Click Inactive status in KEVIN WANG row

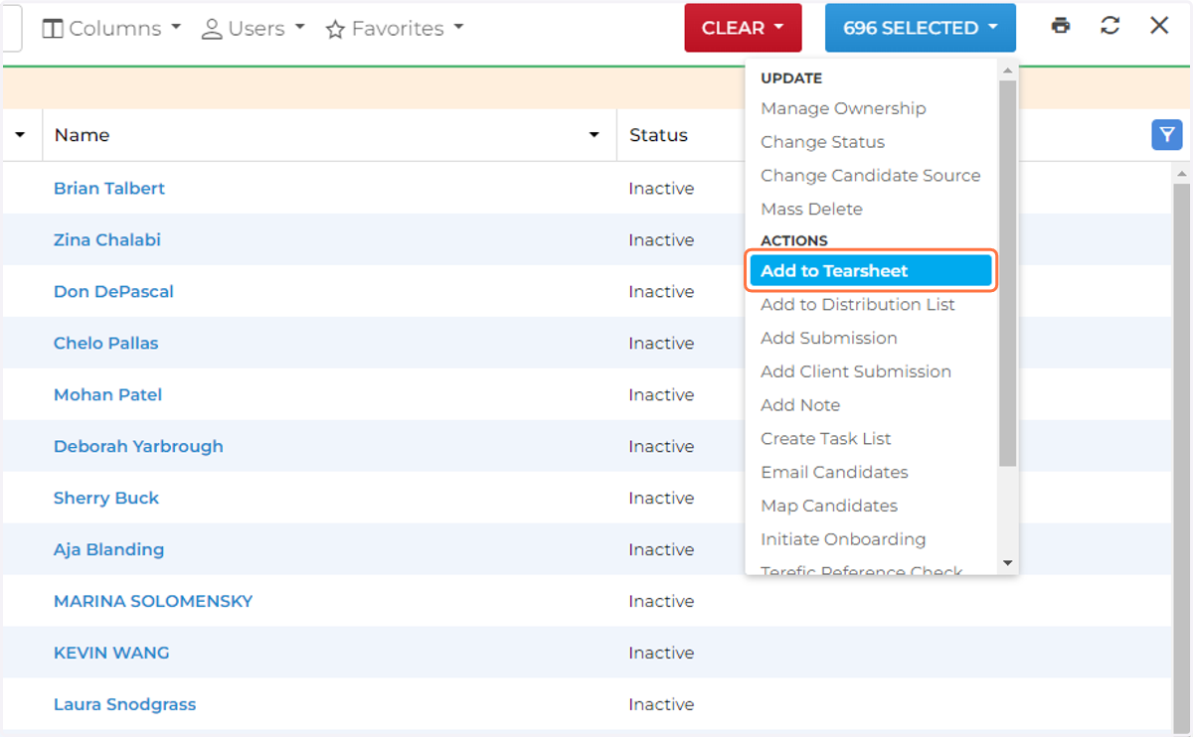click(661, 654)
